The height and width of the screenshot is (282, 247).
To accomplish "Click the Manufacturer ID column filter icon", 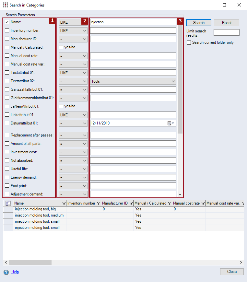I will (131, 203).
